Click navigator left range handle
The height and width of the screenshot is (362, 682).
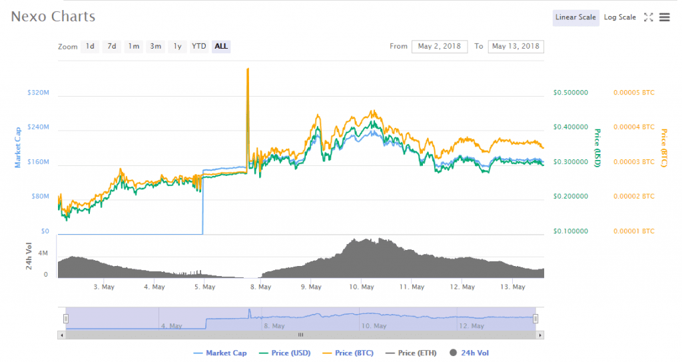[66, 319]
